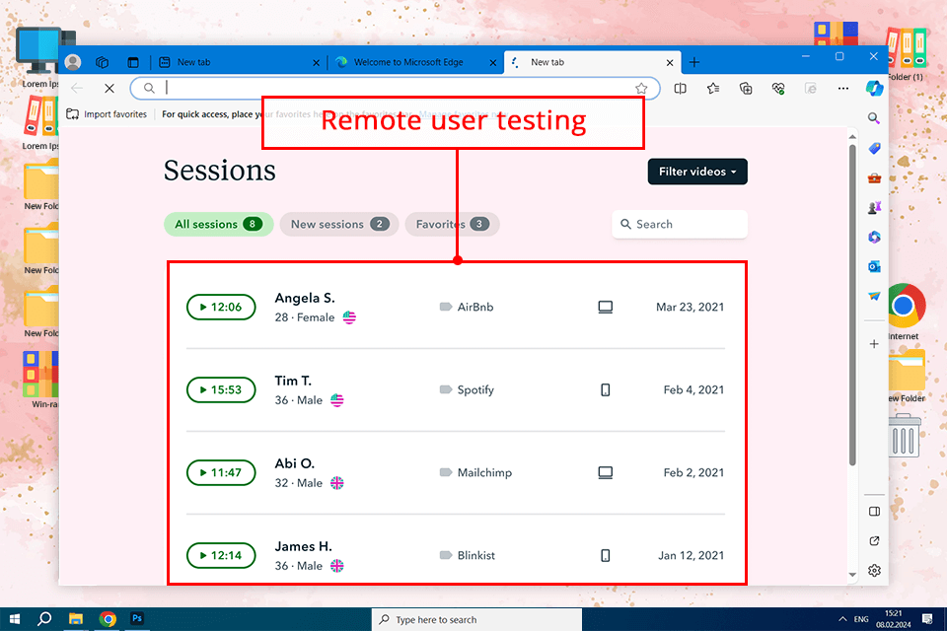Screen dimensions: 947x631
Task: Click Import favorites in favorites bar
Action: (x=107, y=114)
